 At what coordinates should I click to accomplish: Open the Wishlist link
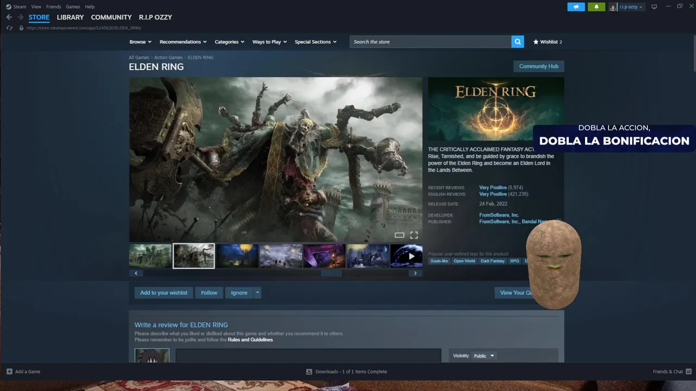coord(548,42)
